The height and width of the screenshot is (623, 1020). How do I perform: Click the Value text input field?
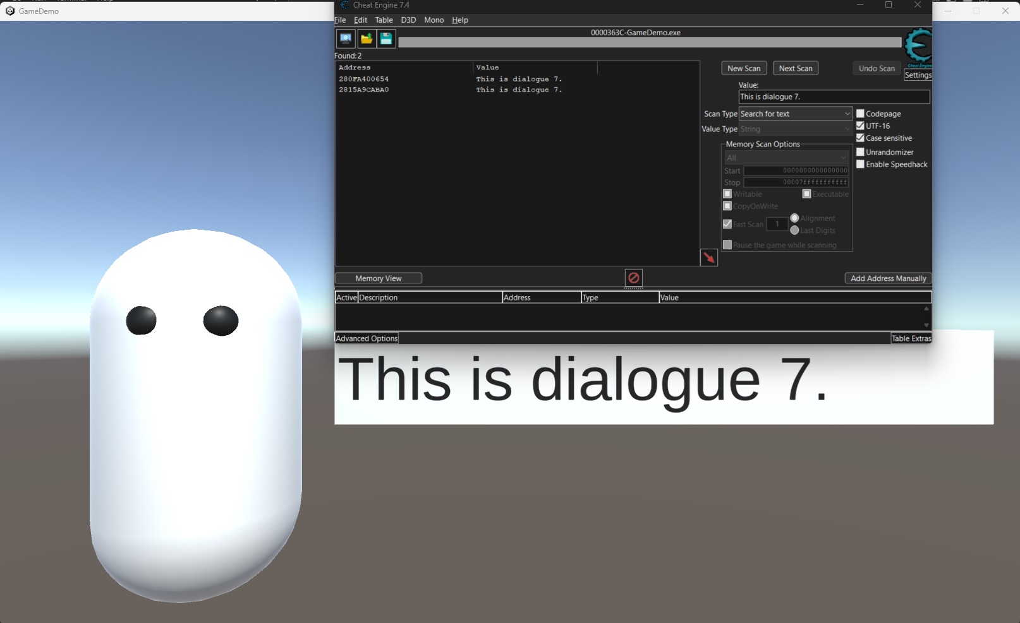(x=834, y=97)
